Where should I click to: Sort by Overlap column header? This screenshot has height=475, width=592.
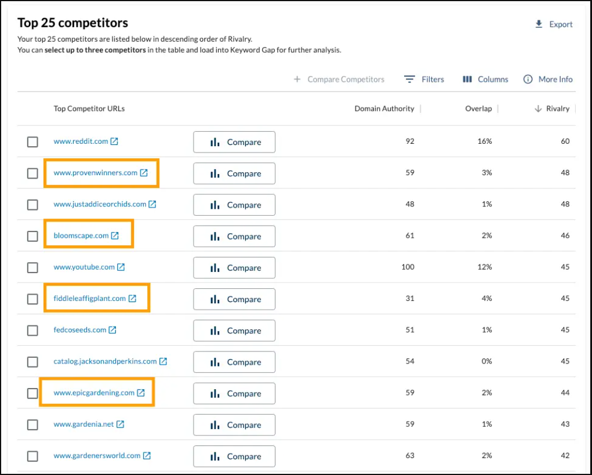pyautogui.click(x=478, y=108)
